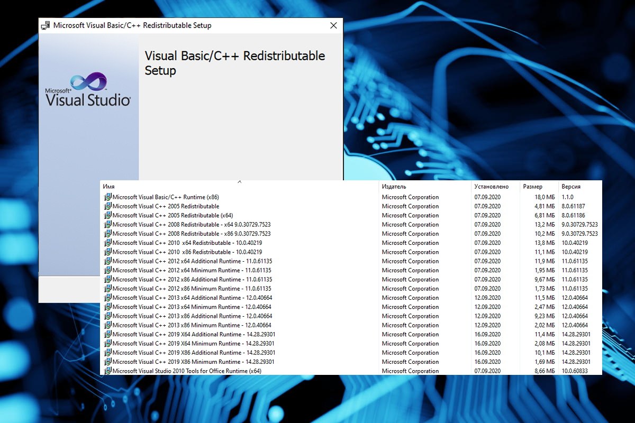This screenshot has height=423, width=635.
Task: Click the size value 6,81 МБ
Action: point(543,215)
